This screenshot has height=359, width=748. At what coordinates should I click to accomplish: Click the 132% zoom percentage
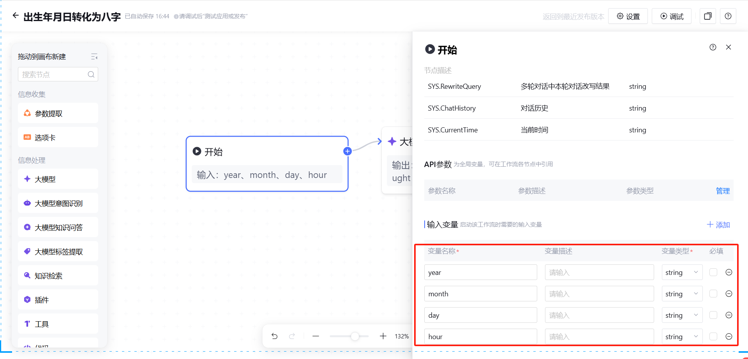pyautogui.click(x=402, y=336)
